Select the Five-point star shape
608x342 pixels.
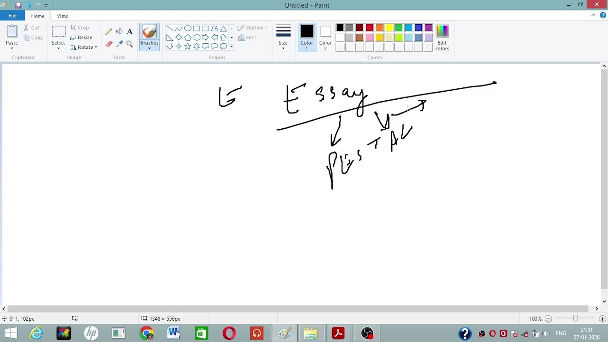point(188,47)
